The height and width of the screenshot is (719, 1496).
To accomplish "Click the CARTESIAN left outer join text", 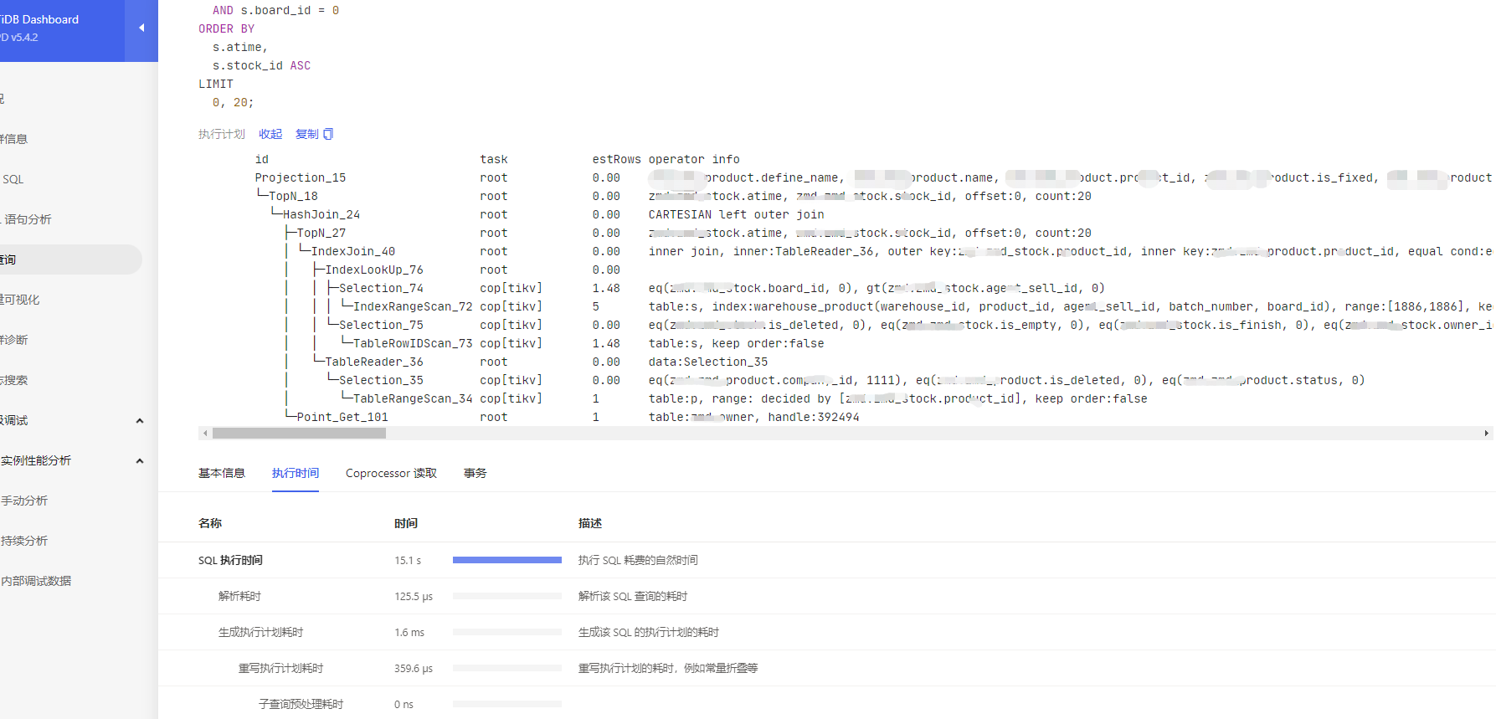I will (737, 214).
